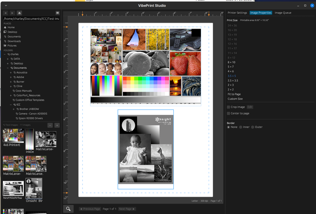This screenshot has width=316, height=214.
Task: Choose the Outer border radio button
Action: [253, 127]
